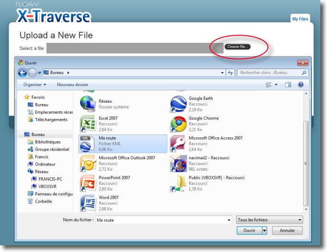
Task: Open Bibliothèques in the sidebar
Action: click(x=44, y=142)
